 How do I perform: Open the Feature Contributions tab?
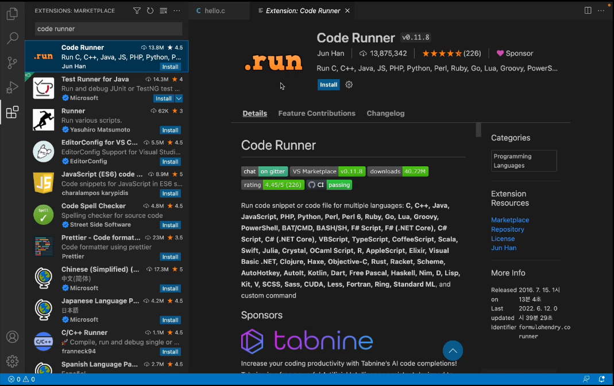[317, 114]
